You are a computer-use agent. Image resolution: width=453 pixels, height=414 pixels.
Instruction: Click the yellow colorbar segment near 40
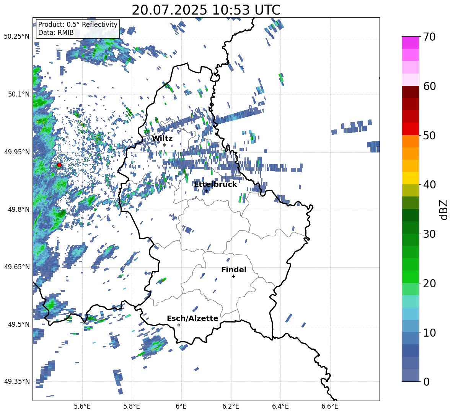point(410,178)
